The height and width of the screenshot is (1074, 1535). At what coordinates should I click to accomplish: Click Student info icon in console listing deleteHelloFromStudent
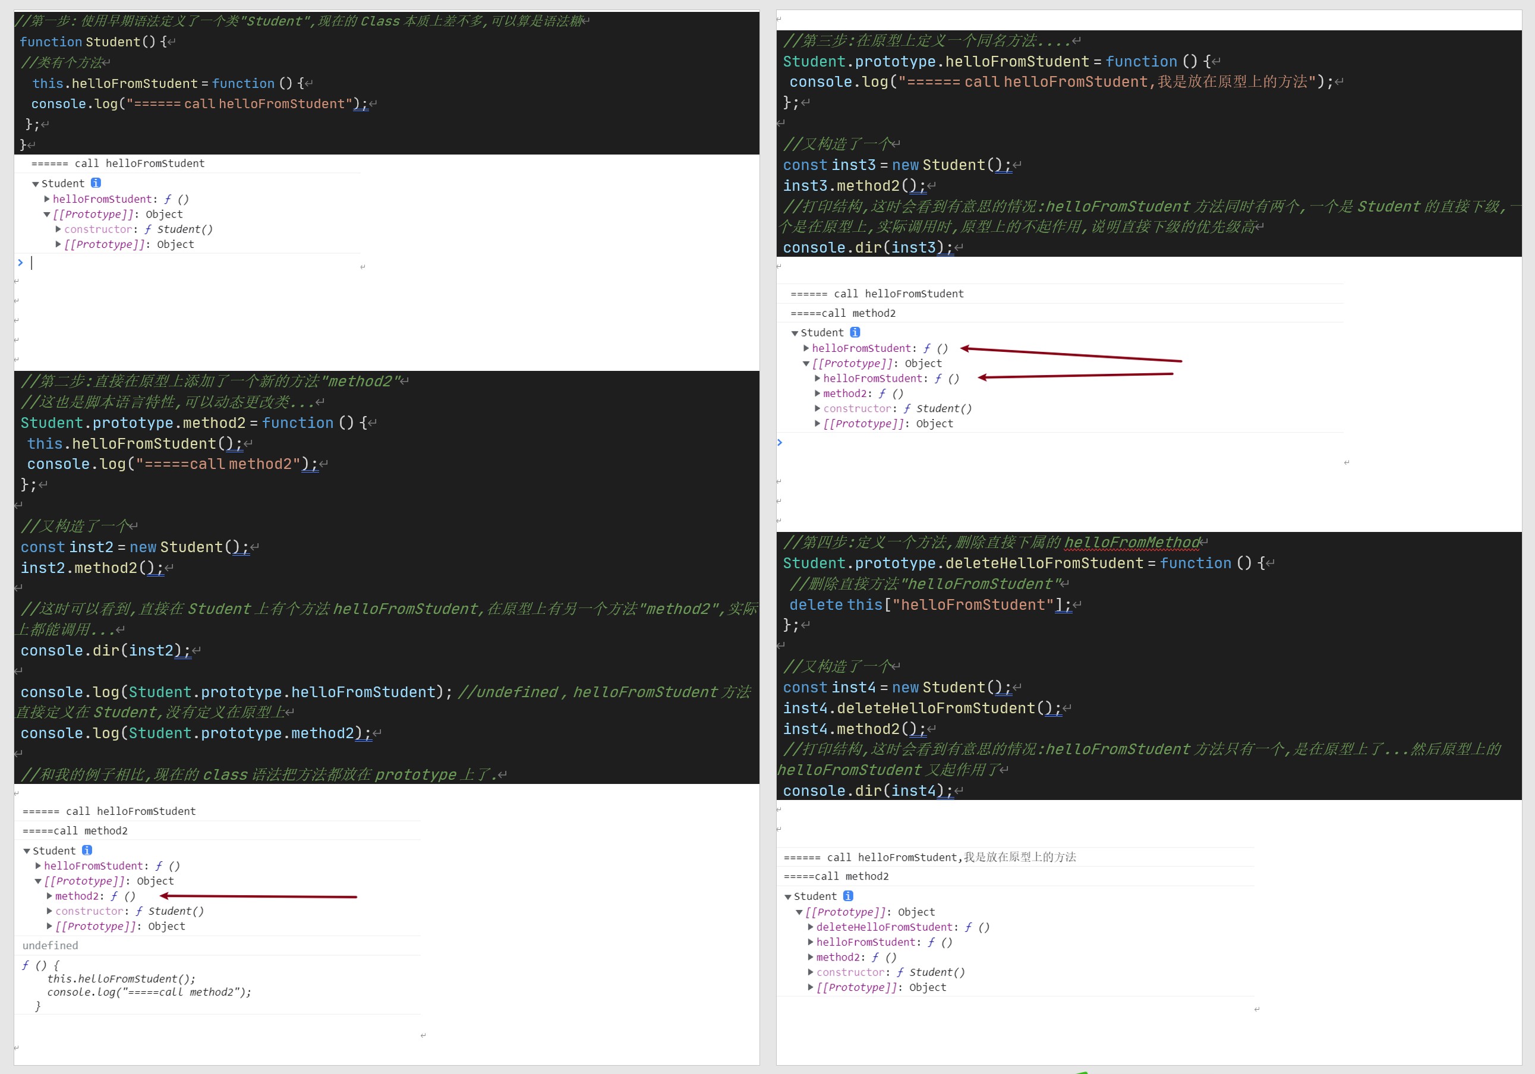[x=849, y=896]
